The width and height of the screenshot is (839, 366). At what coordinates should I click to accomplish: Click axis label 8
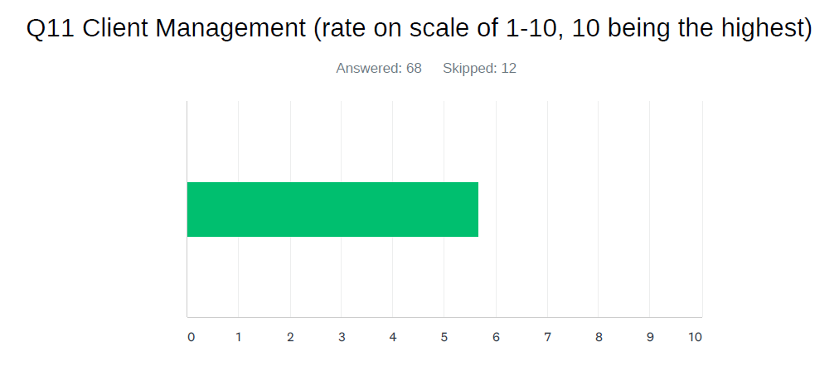tap(599, 337)
